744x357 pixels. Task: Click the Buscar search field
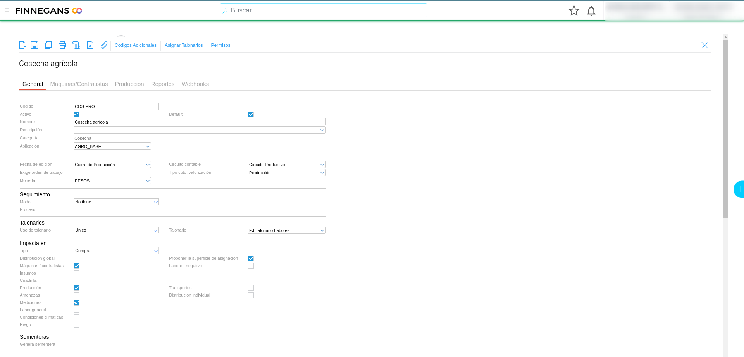[324, 10]
